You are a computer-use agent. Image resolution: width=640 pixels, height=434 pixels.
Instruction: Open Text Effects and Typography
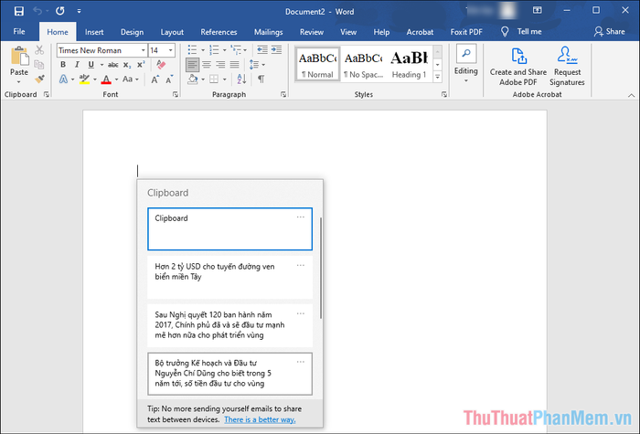(64, 79)
